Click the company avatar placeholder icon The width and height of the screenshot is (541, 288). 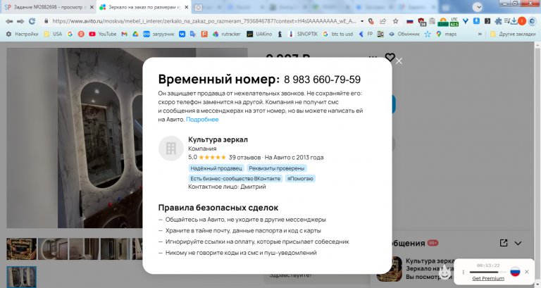coord(170,149)
